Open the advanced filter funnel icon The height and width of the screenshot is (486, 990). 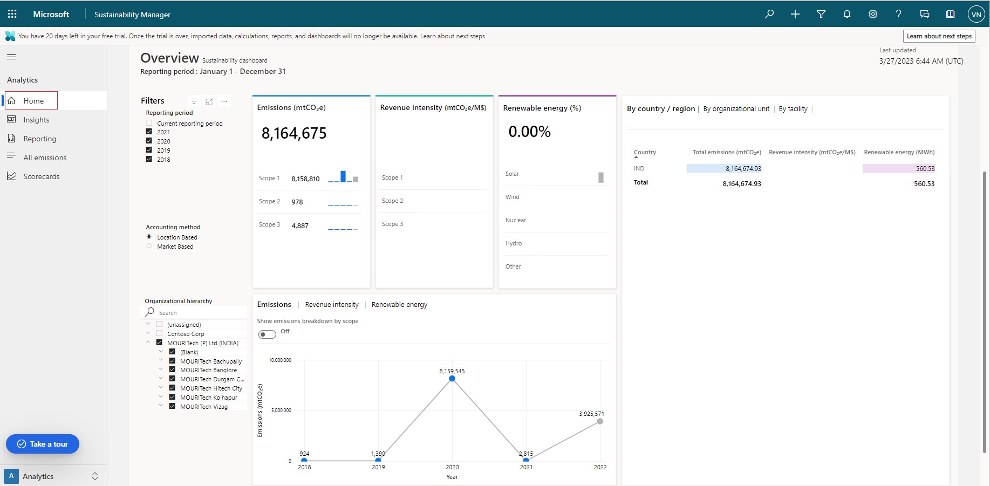click(821, 14)
